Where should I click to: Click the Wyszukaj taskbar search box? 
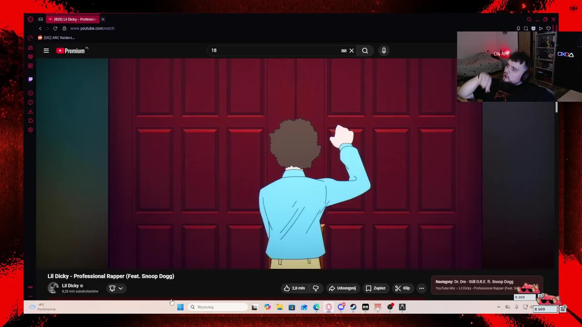[218, 307]
